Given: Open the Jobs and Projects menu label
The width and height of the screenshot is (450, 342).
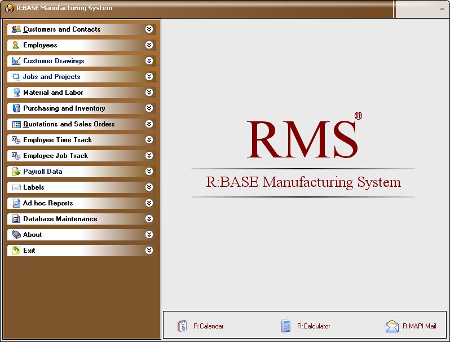Looking at the screenshot, I should [52, 77].
